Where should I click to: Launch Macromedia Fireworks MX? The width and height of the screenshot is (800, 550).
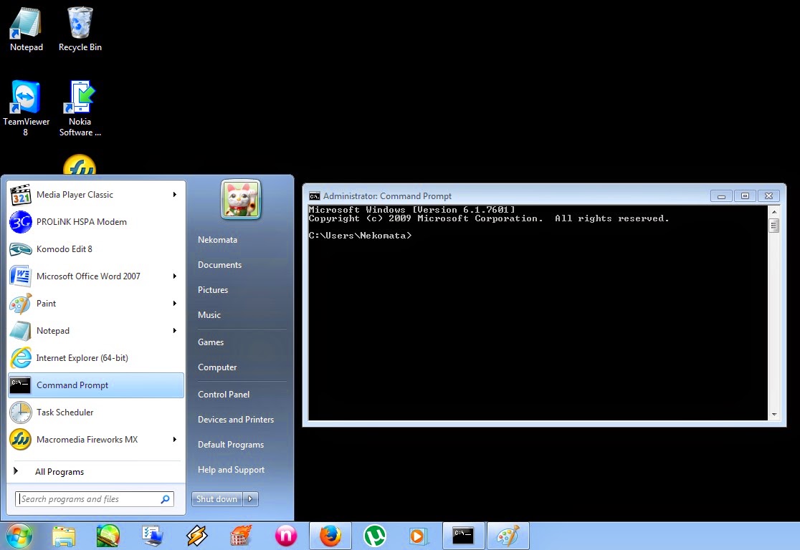pyautogui.click(x=96, y=440)
